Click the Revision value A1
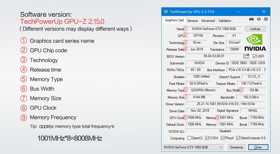 [x=234, y=36]
